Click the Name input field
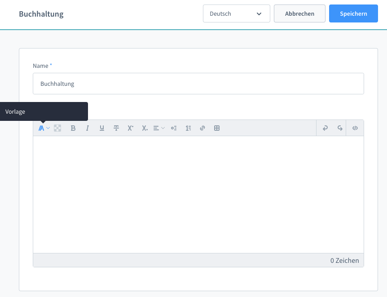 click(x=198, y=84)
